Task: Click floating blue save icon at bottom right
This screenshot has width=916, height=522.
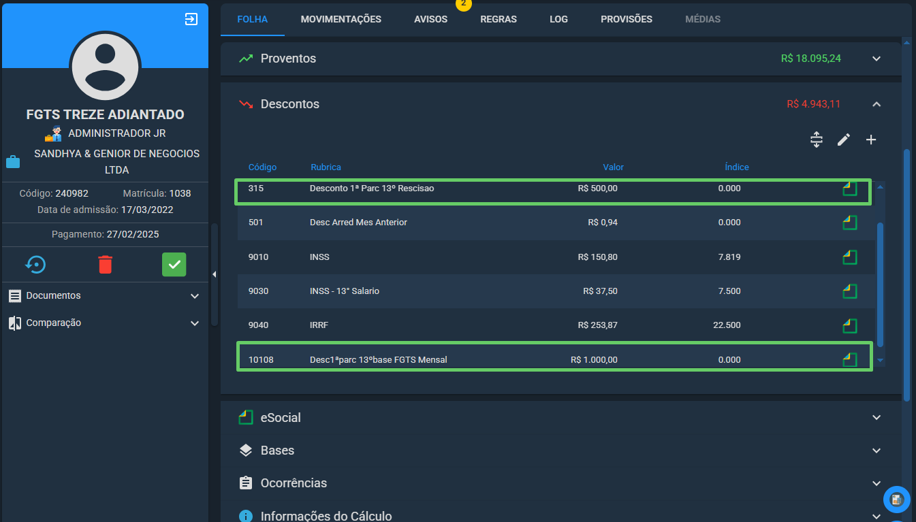Action: (896, 500)
